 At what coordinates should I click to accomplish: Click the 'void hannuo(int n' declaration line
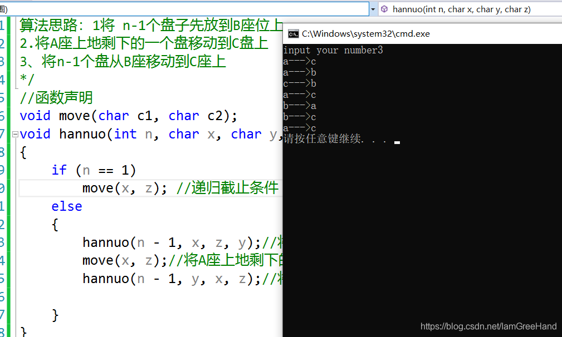[151, 135]
